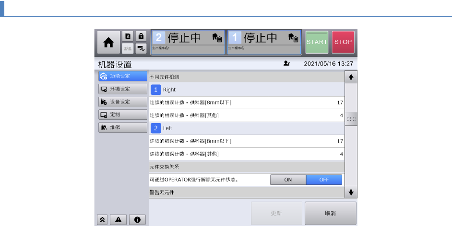Screen dimensions: 452x226
Task: Select lane 2 停止中 status panel
Action: tap(188, 42)
